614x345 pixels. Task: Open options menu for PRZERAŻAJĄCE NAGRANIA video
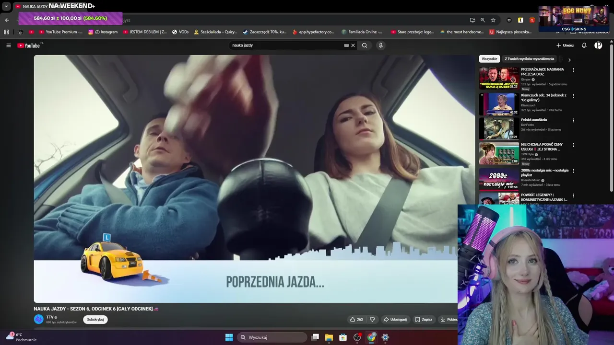pos(573,70)
